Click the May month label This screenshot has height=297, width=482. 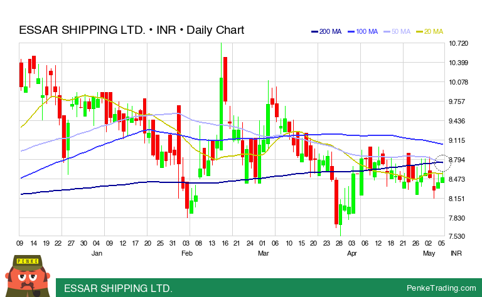429,253
